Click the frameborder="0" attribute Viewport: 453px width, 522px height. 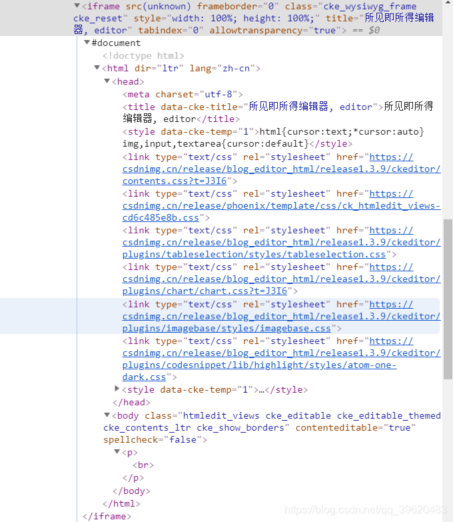[x=237, y=6]
